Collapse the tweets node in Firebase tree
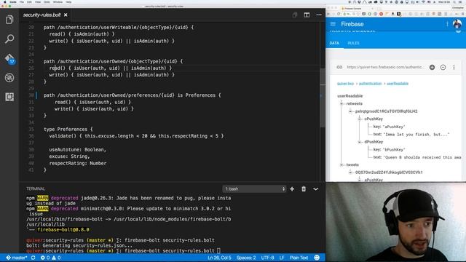Screen dimensions: 466x262 click(341, 165)
